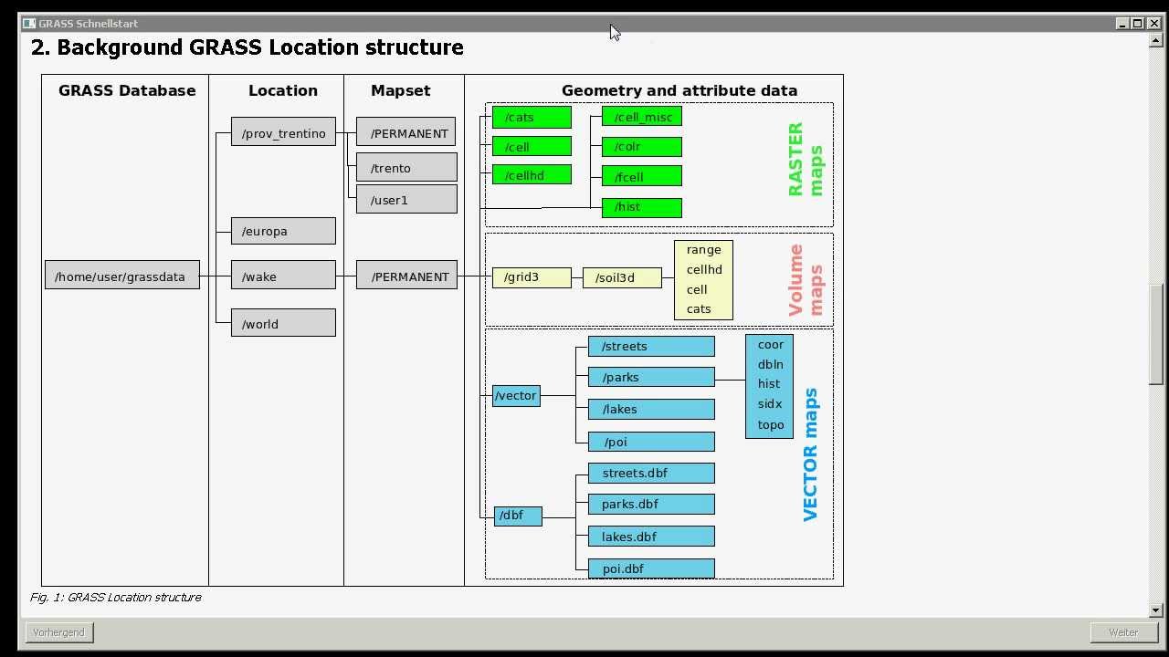Click the /user1 mapset box
Screen dimensions: 1169x657
coord(406,200)
